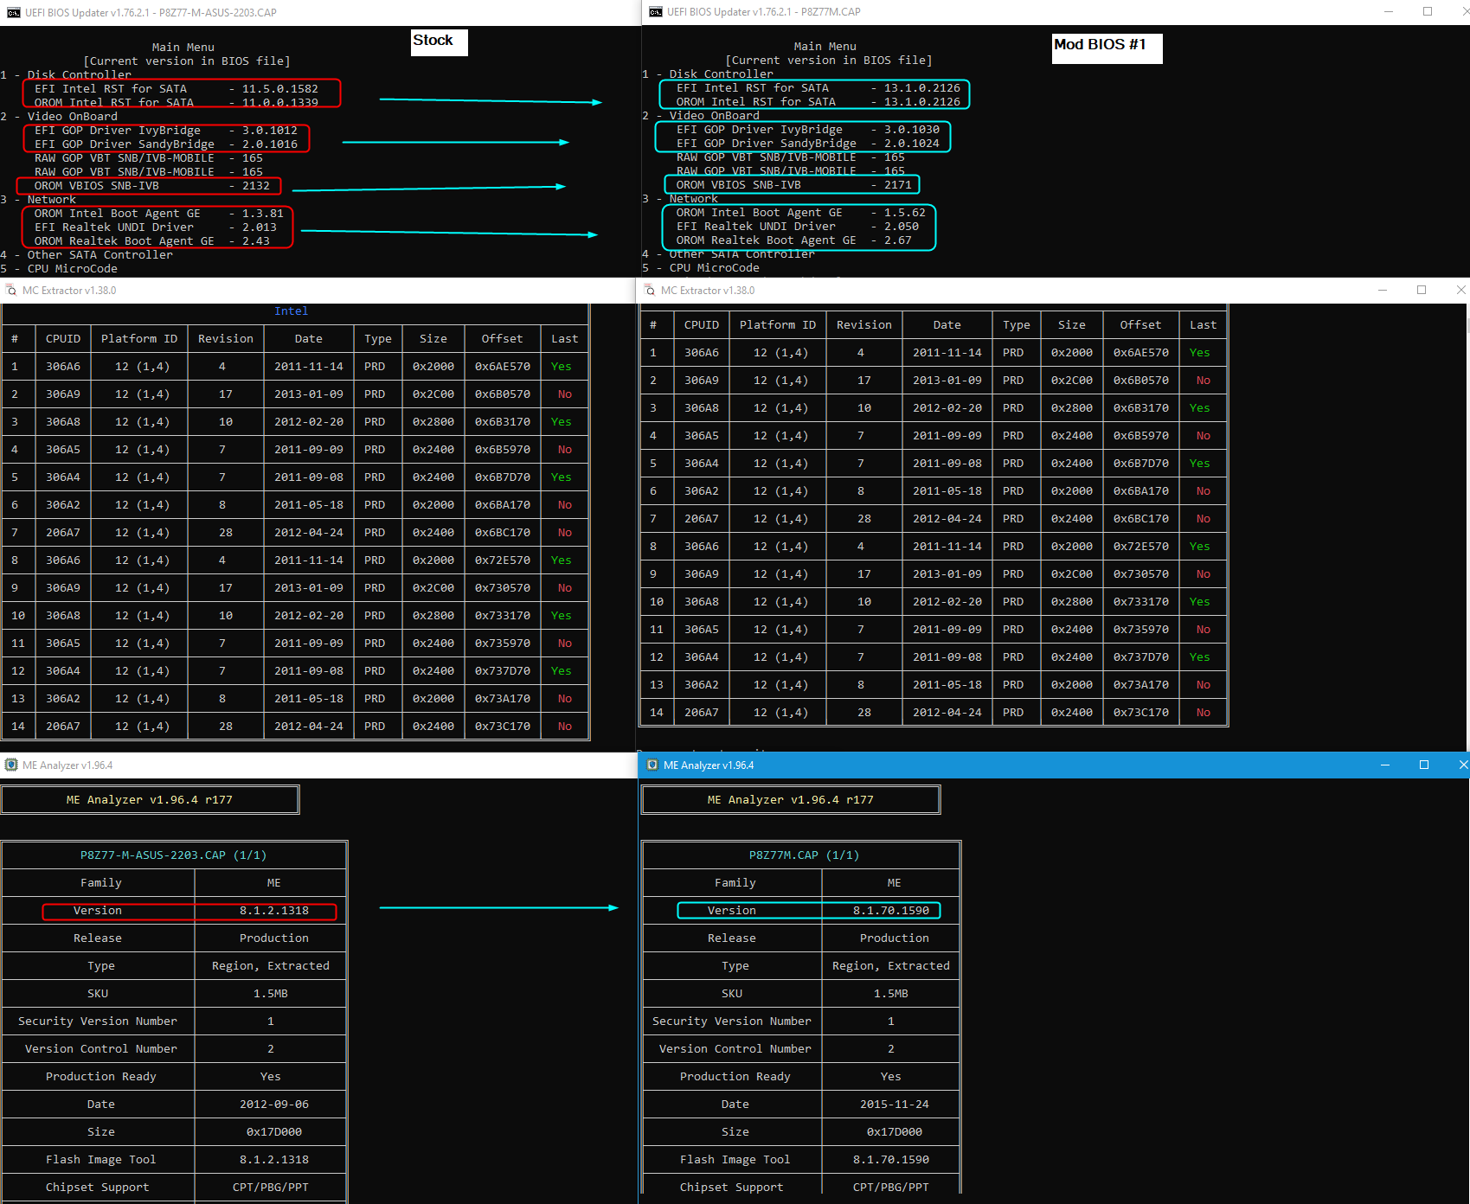Click the date 2015-11-24 in the right ME Analyzer
Image resolution: width=1470 pixels, height=1204 pixels.
point(895,1105)
